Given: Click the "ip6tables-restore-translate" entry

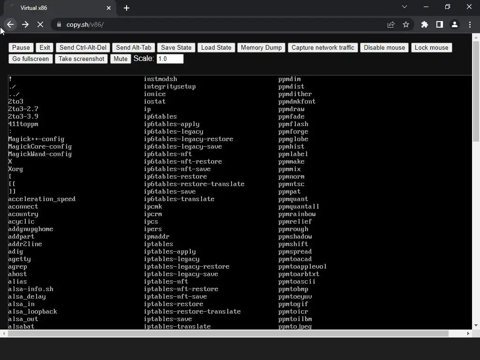Looking at the screenshot, I should (x=194, y=184).
